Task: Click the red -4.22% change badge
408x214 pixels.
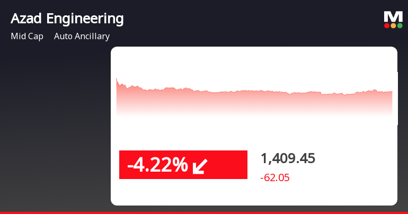Action: point(183,165)
